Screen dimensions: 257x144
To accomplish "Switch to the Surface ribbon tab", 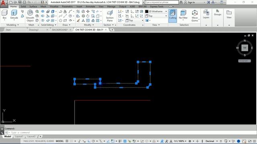I will 33,6.
